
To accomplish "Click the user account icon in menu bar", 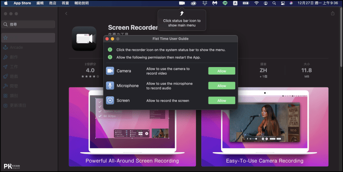I will point(265,3).
